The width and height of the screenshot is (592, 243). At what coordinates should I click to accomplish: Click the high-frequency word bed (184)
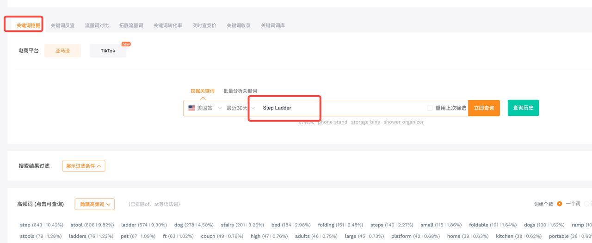click(291, 225)
